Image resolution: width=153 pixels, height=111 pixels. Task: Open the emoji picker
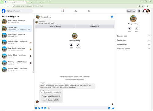[109, 108]
